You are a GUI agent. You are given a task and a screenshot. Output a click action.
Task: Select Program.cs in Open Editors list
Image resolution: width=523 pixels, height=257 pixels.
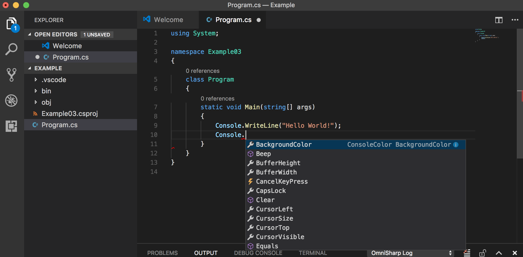coord(81,57)
